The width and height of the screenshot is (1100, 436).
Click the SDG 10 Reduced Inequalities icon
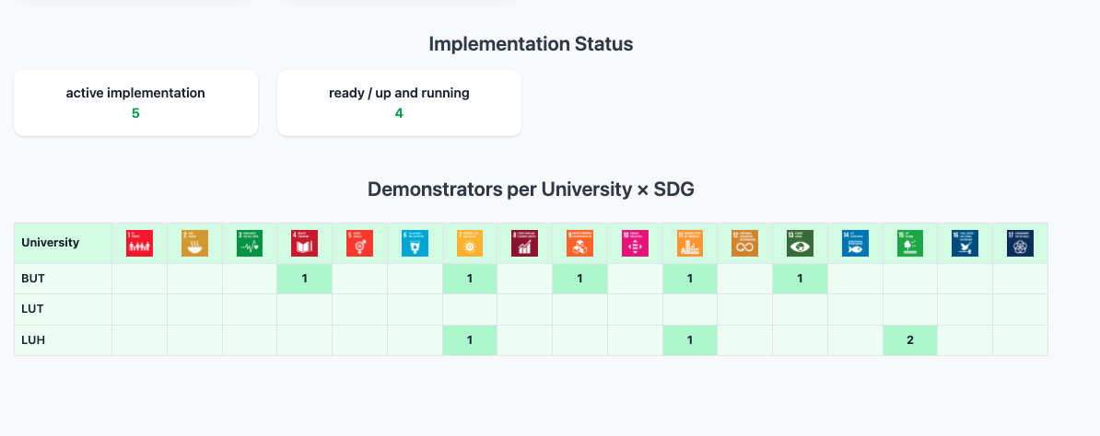[635, 243]
